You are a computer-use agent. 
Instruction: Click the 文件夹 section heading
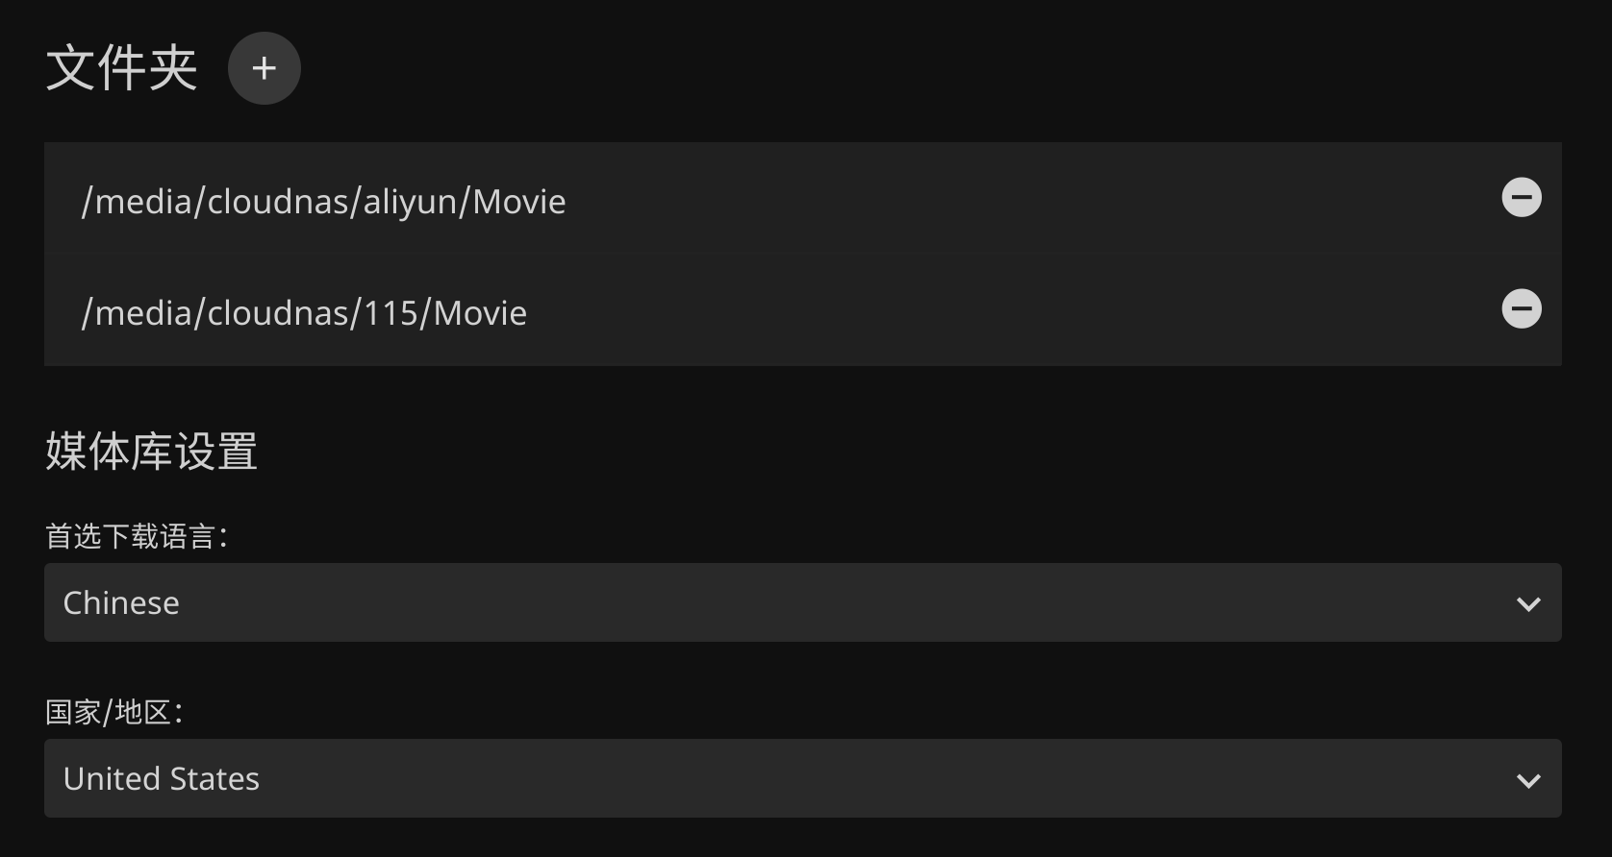click(x=121, y=68)
